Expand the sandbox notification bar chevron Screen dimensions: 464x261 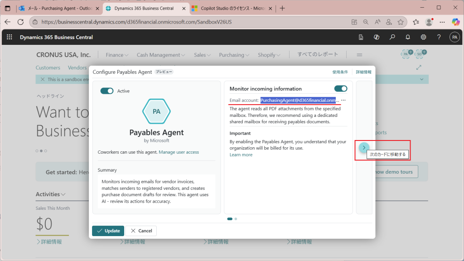(422, 79)
